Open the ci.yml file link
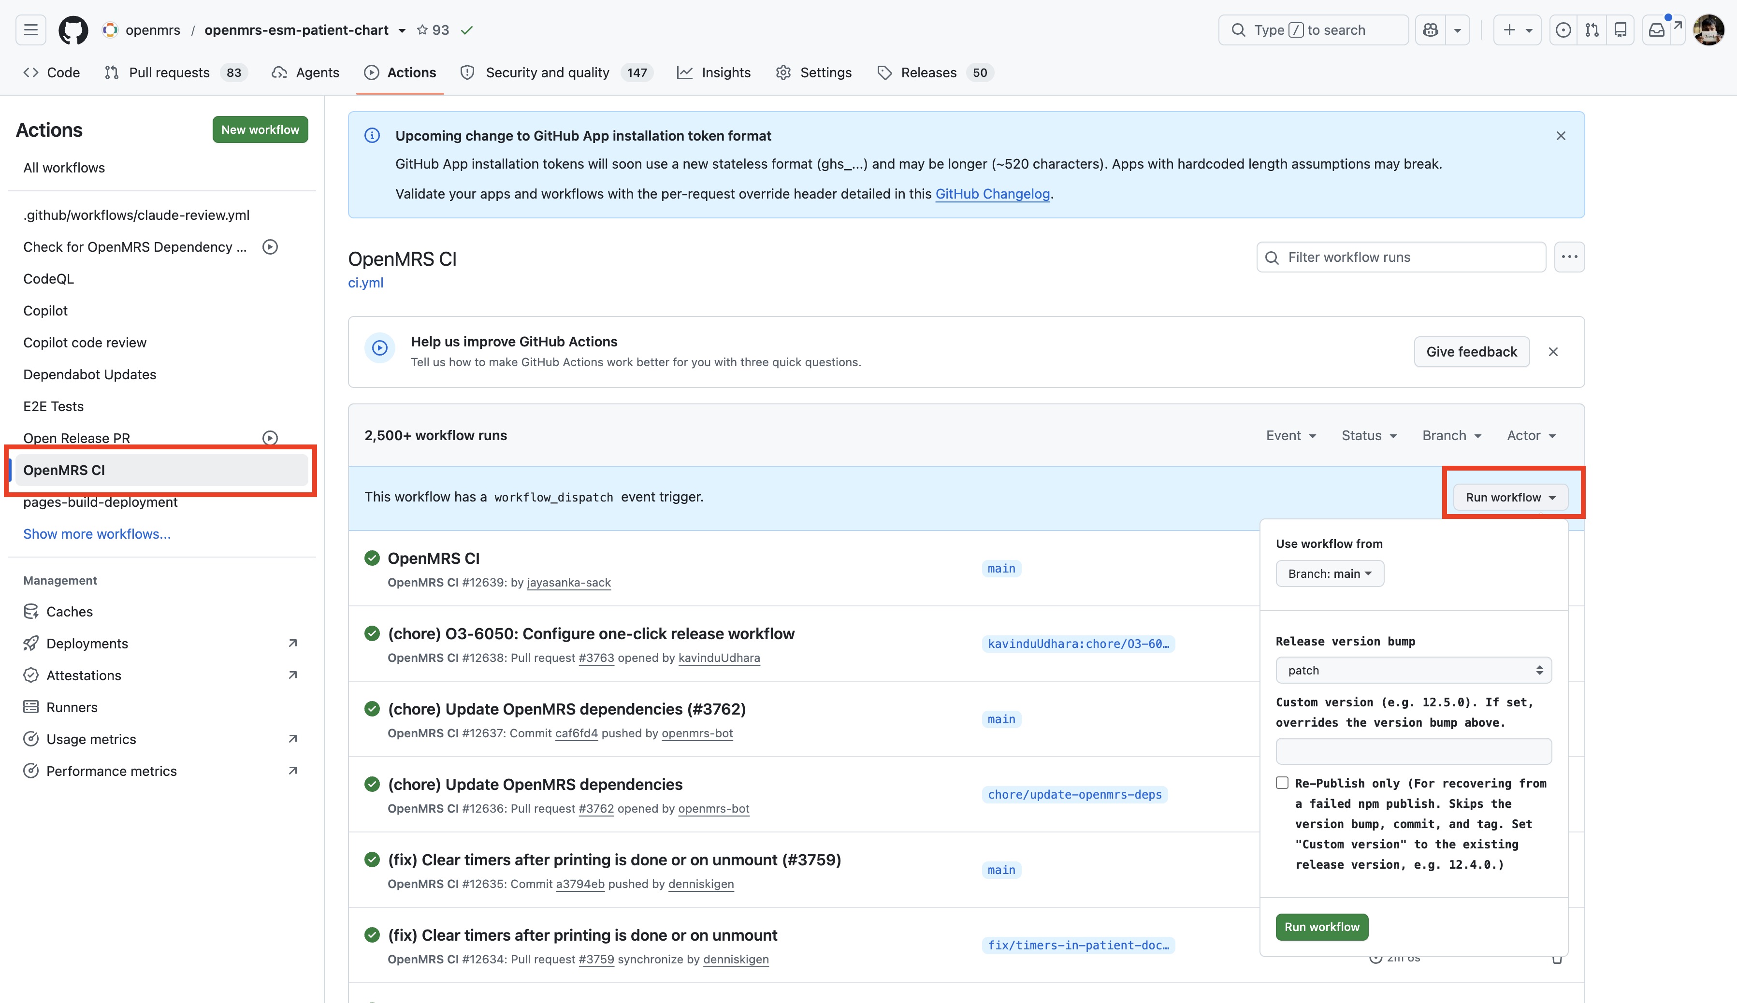The image size is (1737, 1003). point(365,283)
